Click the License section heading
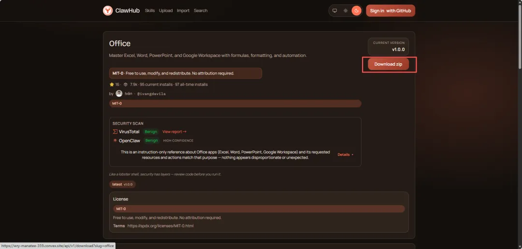The image size is (522, 249). pos(120,199)
